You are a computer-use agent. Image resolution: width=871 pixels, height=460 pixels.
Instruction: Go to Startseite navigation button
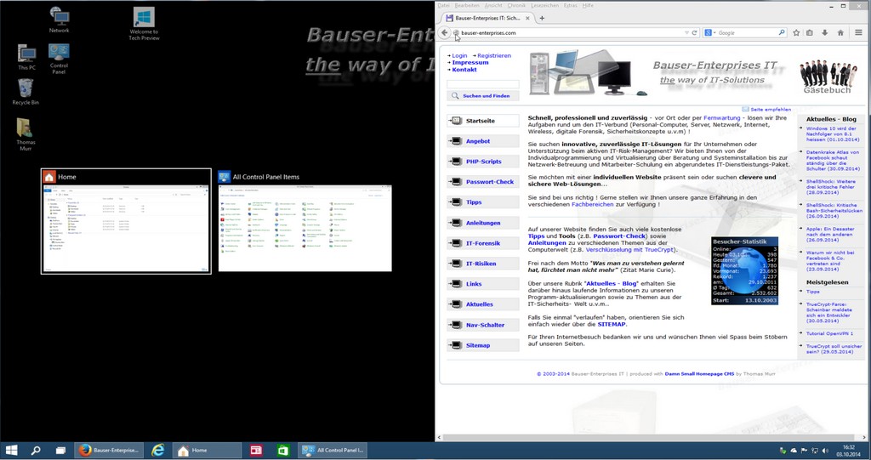[483, 121]
